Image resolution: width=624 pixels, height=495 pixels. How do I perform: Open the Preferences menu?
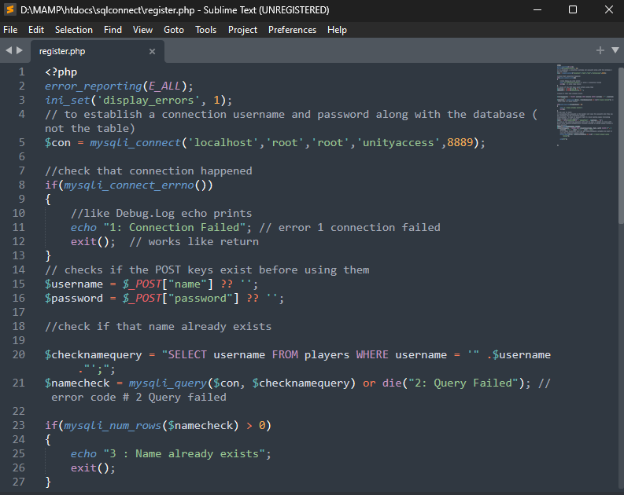292,30
